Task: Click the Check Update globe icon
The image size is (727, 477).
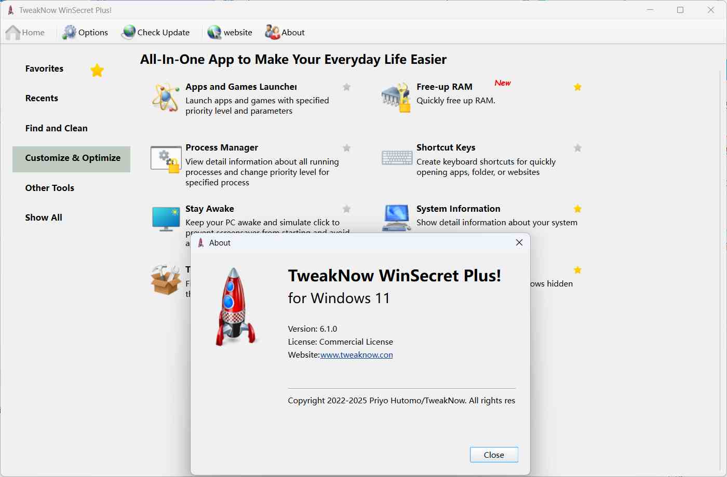Action: [x=128, y=33]
